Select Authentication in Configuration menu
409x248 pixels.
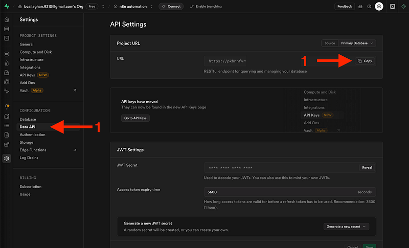[x=32, y=134]
